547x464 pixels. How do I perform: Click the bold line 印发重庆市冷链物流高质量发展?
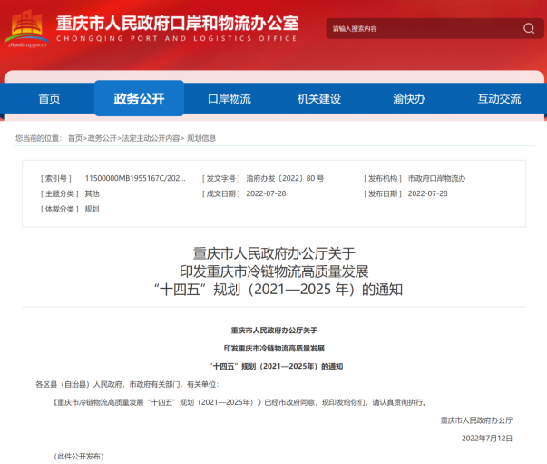click(274, 348)
